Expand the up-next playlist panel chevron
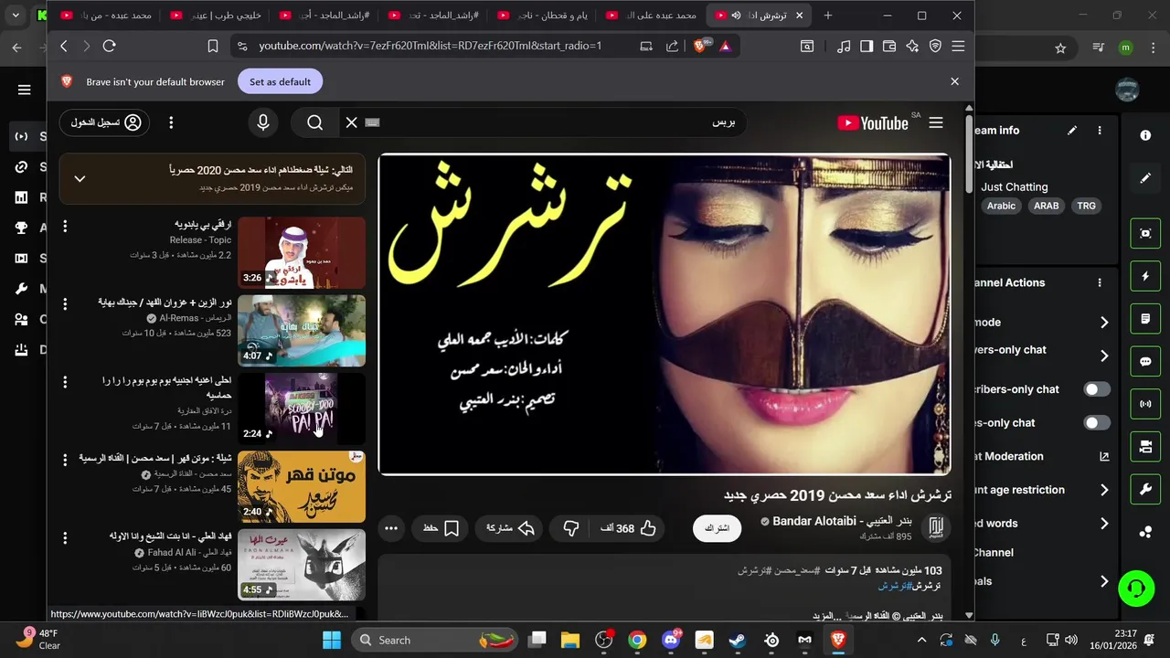The height and width of the screenshot is (658, 1170). pyautogui.click(x=80, y=179)
